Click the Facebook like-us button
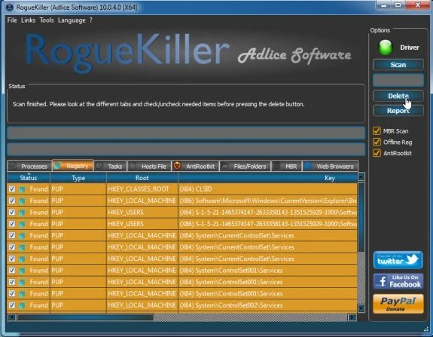This screenshot has width=433, height=337. (398, 281)
